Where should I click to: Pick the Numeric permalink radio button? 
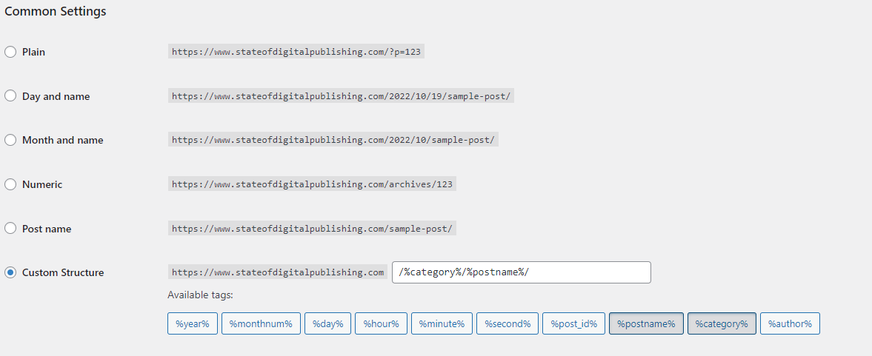(x=10, y=184)
